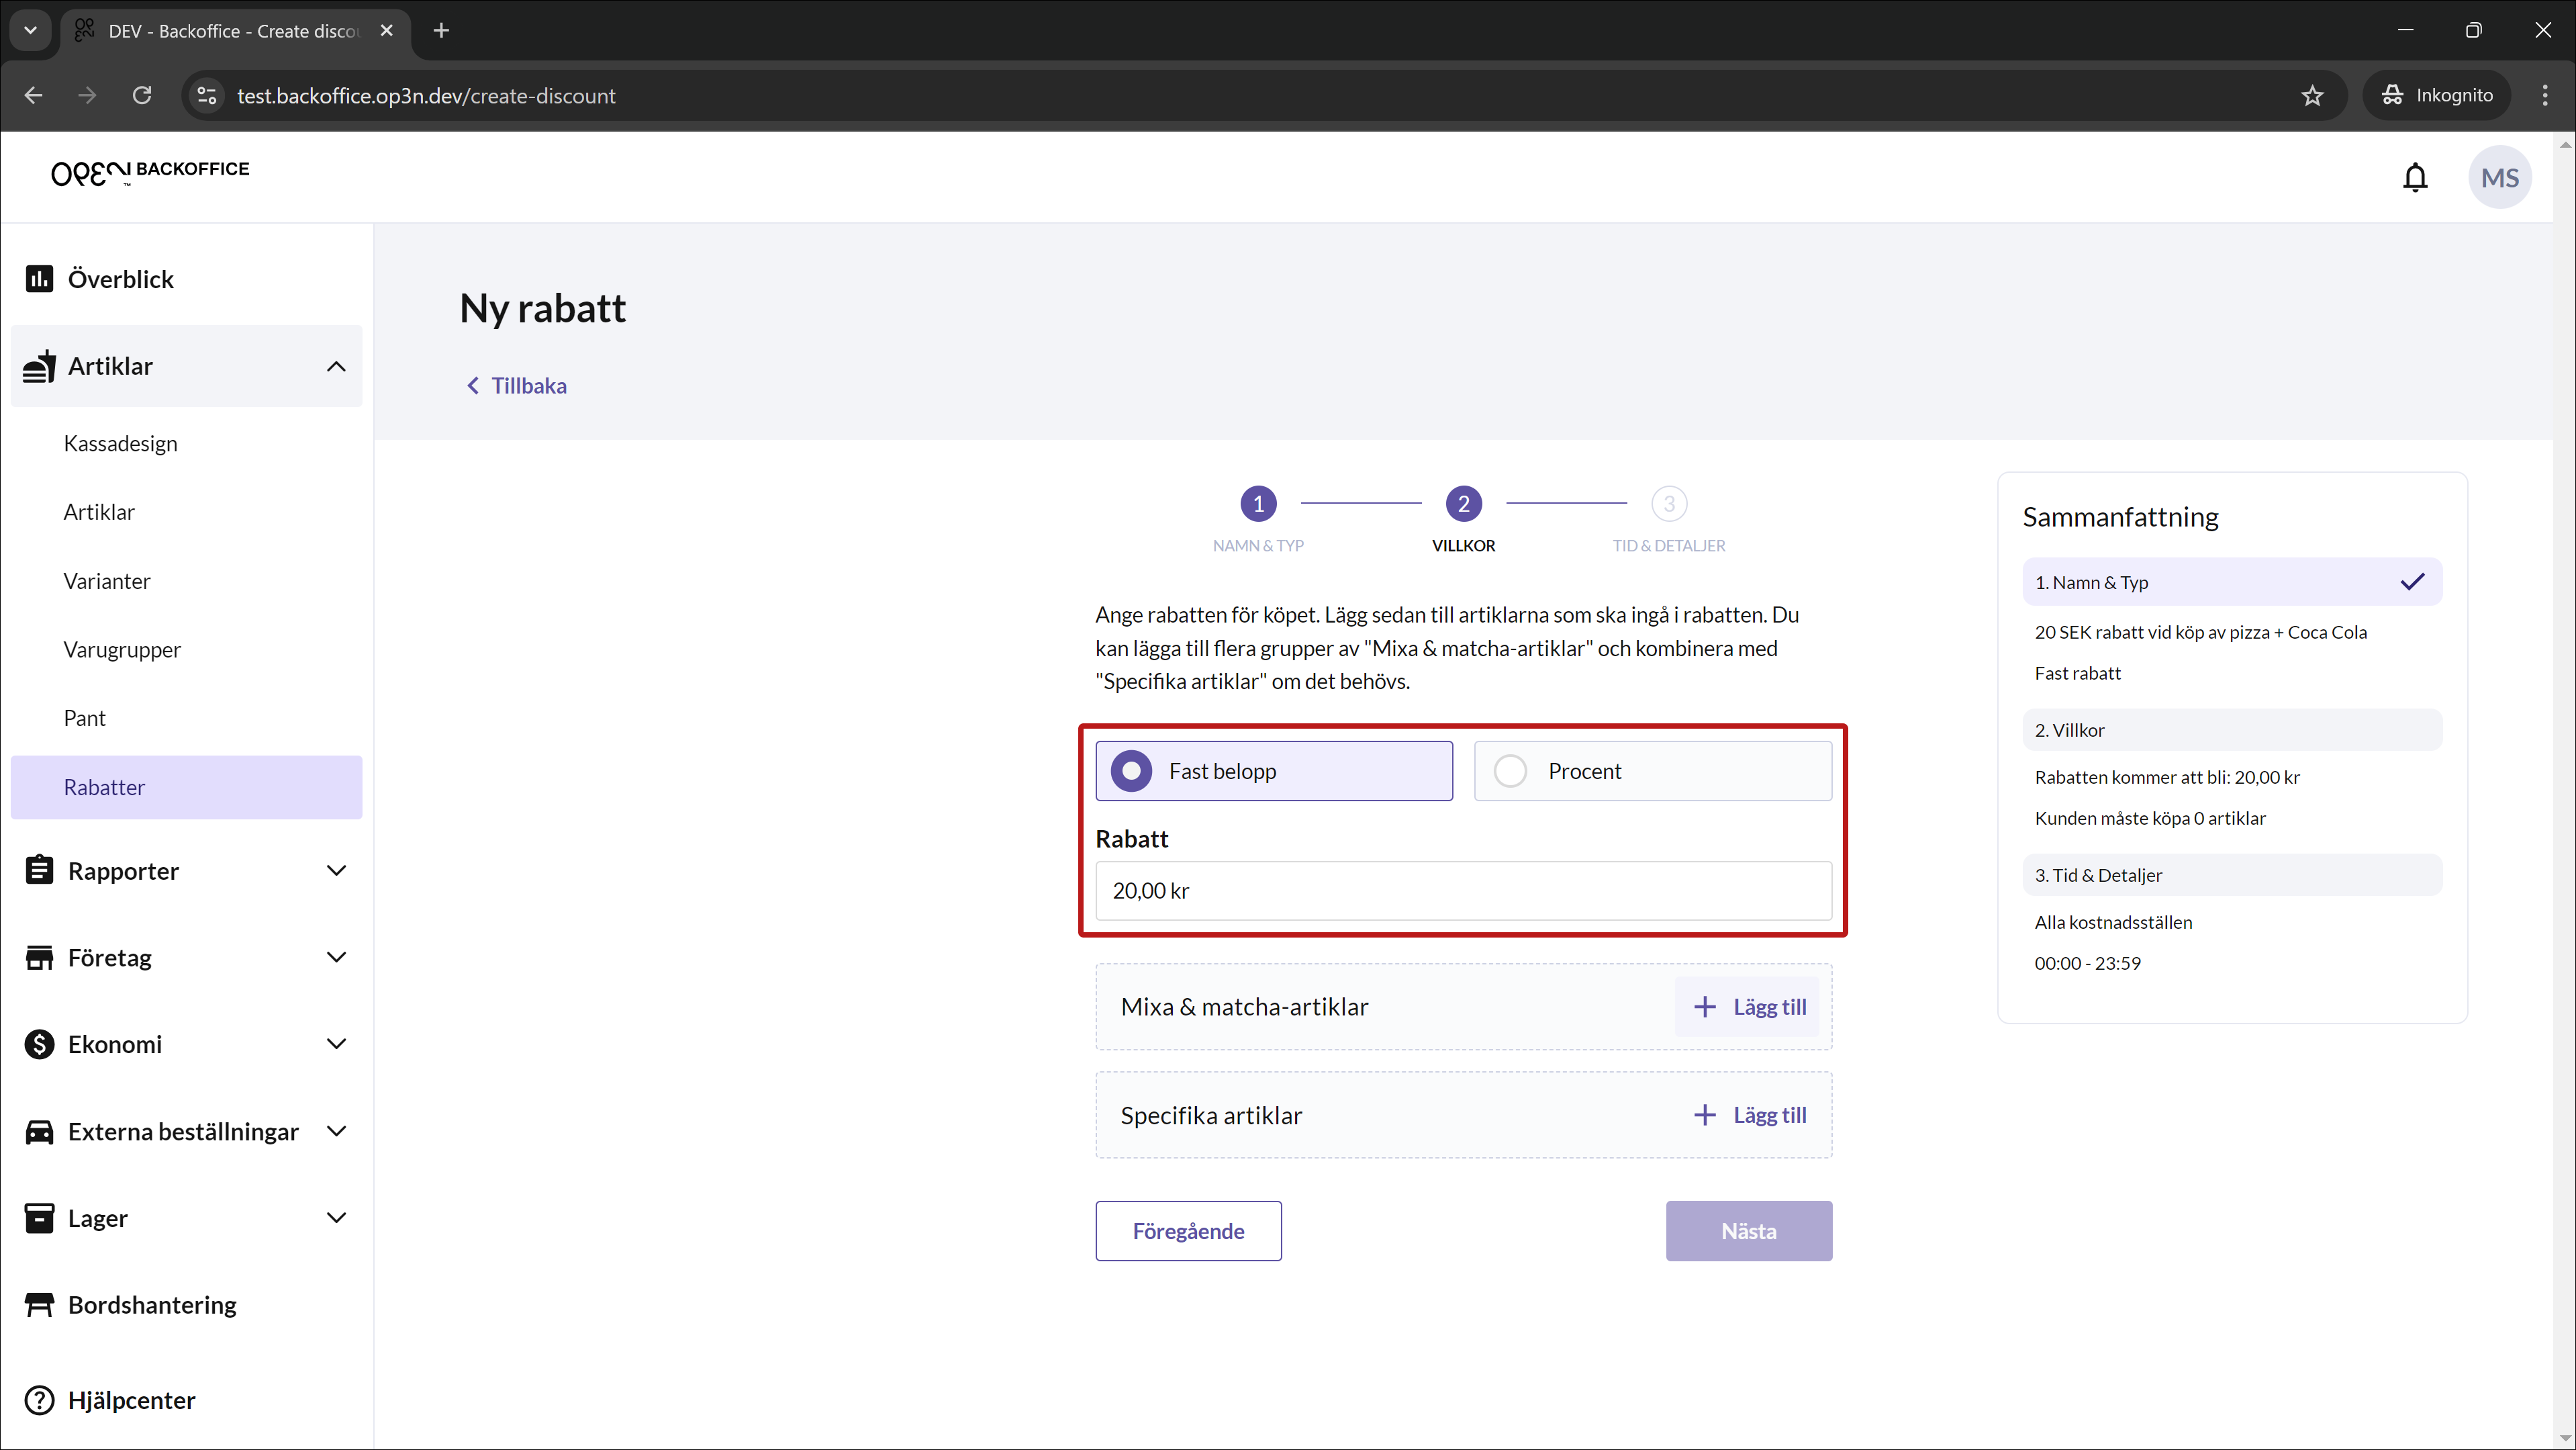Expand the Företag menu section

tap(336, 958)
